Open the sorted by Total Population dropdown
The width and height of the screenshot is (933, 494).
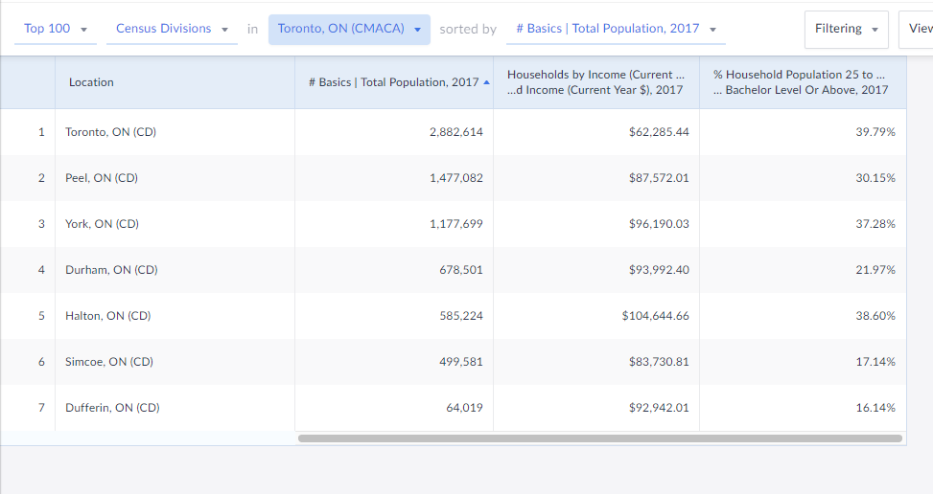pos(616,29)
